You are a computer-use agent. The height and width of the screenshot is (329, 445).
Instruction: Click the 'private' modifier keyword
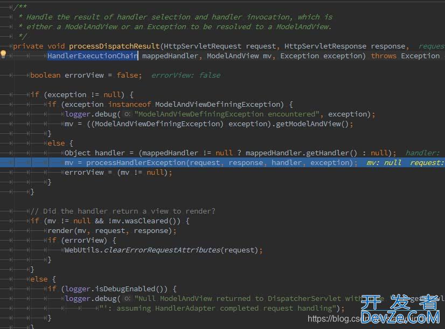click(28, 46)
